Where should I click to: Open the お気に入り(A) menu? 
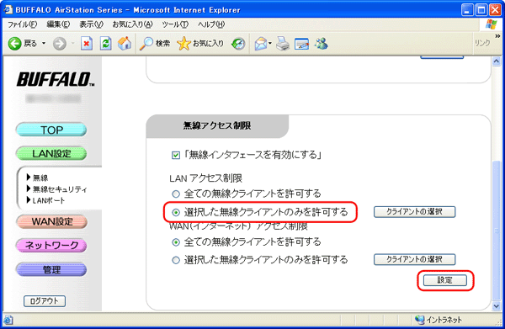click(x=132, y=24)
